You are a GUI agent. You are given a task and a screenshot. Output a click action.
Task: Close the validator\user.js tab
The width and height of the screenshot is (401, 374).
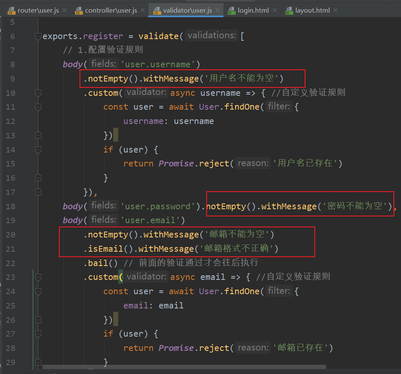click(x=218, y=10)
